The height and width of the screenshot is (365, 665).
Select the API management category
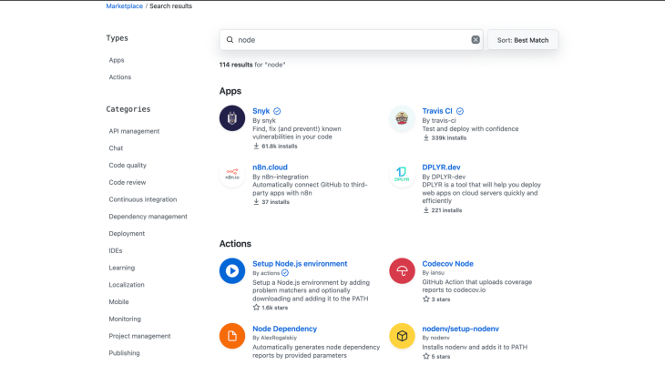134,131
